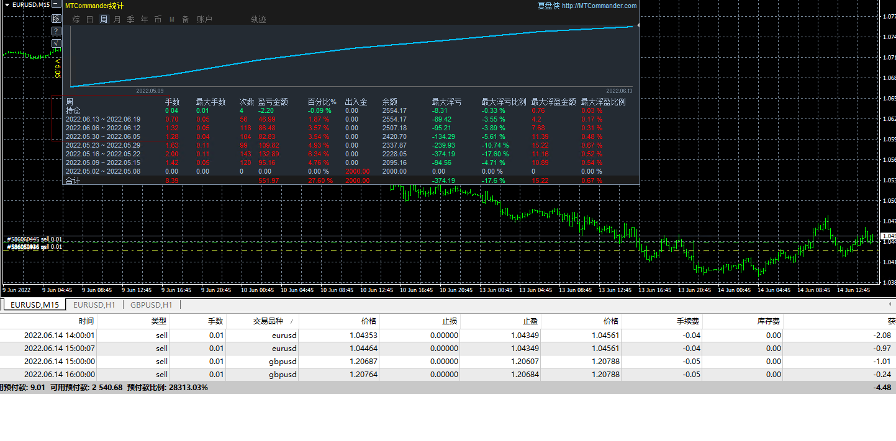Open the 轨迹 trajectory view

click(x=258, y=19)
